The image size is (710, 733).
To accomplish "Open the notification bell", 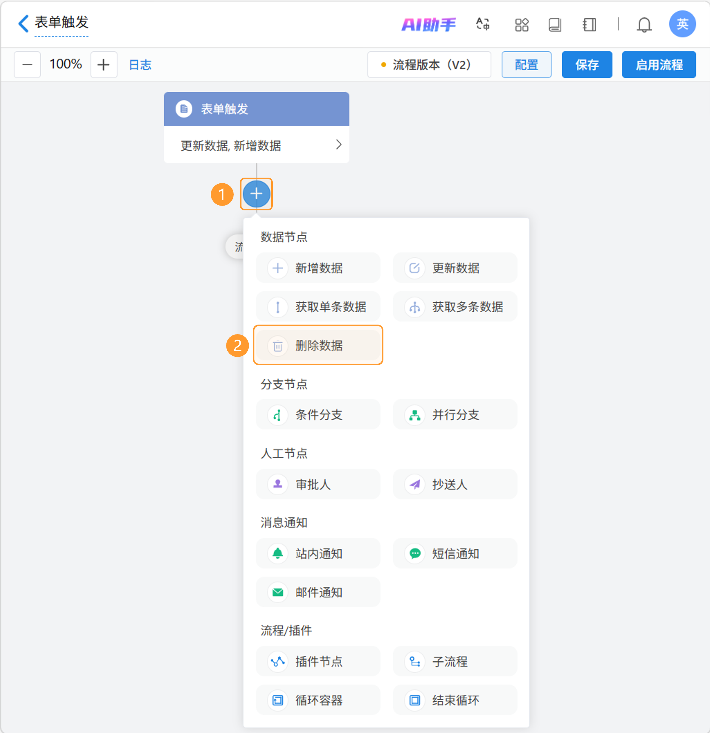I will [x=644, y=25].
